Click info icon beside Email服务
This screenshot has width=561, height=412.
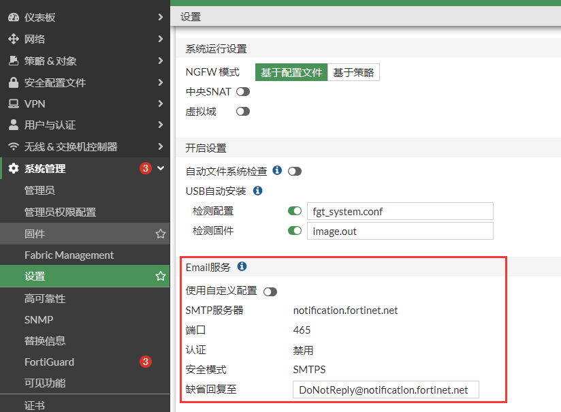click(x=242, y=267)
